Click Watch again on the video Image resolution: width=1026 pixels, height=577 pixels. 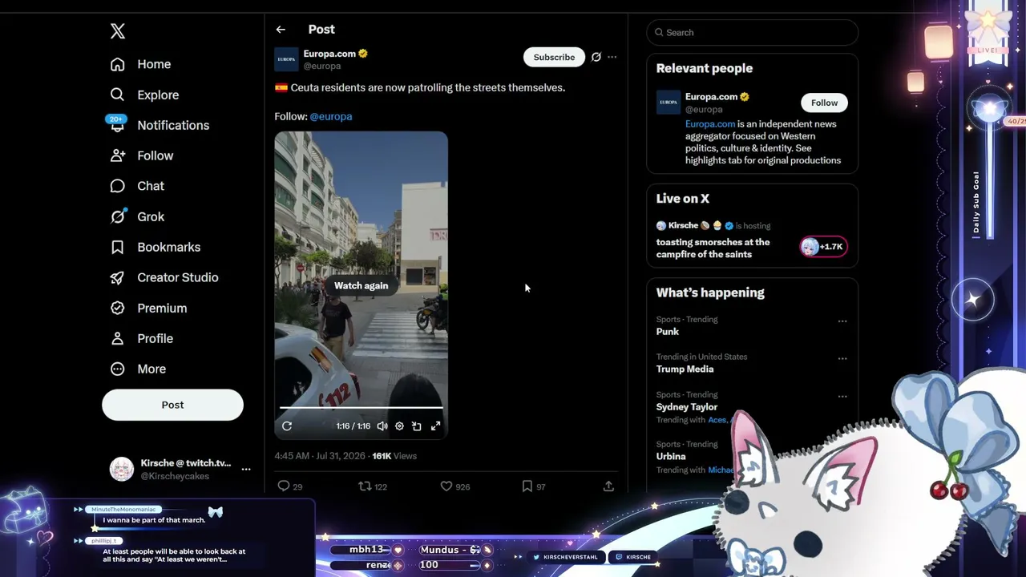tap(361, 285)
